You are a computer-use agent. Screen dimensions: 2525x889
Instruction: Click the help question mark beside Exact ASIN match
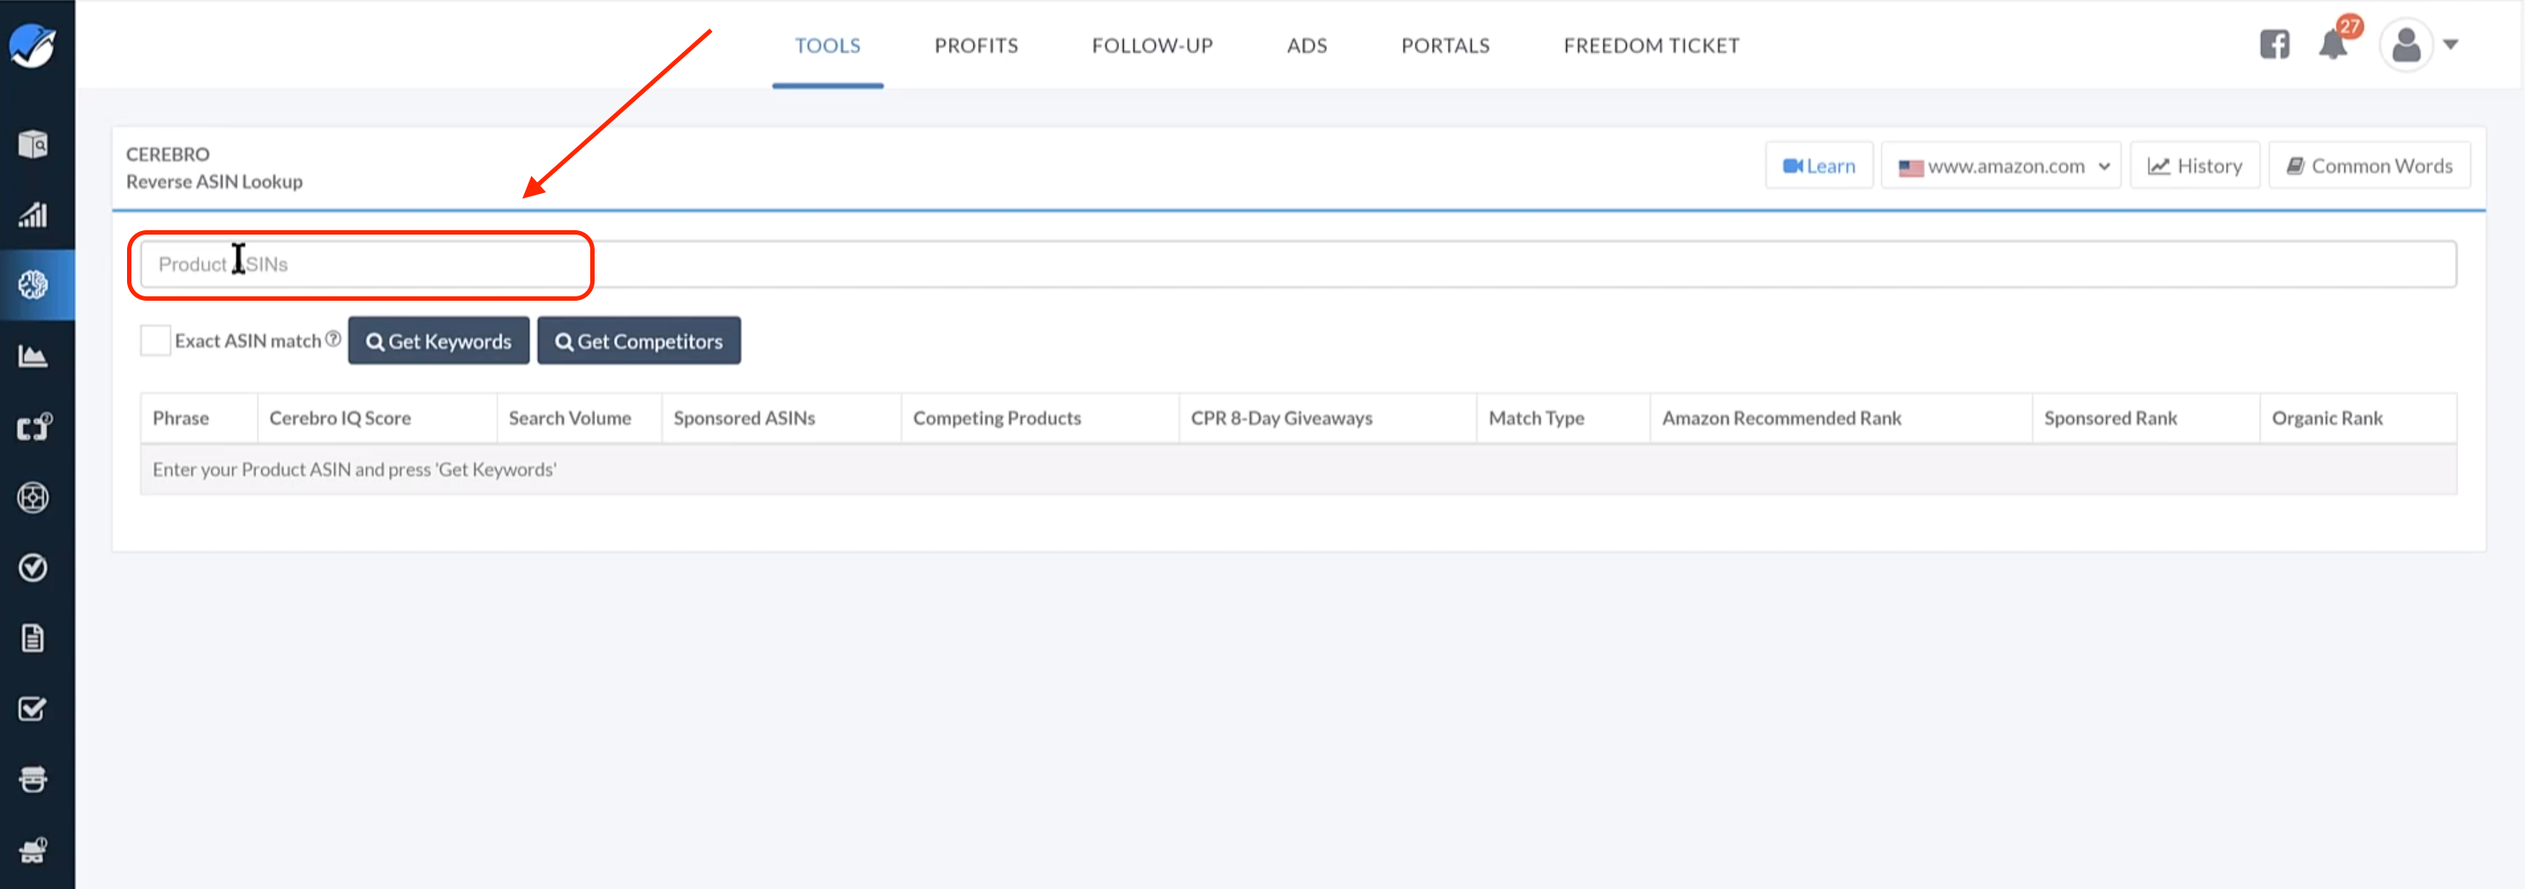tap(333, 338)
